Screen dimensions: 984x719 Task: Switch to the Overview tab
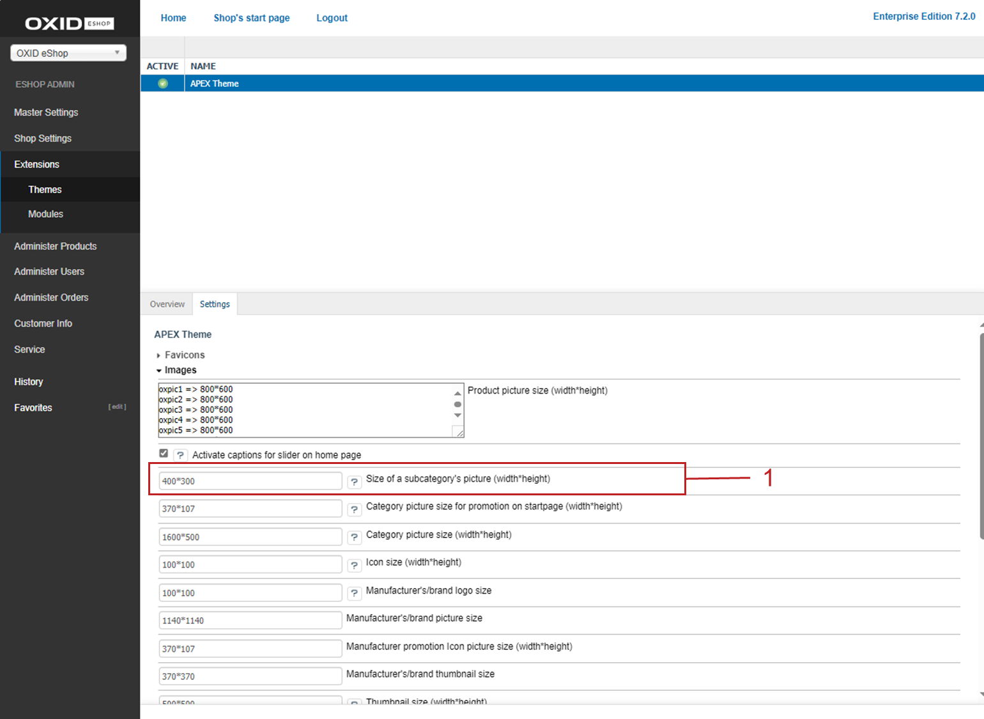(167, 304)
